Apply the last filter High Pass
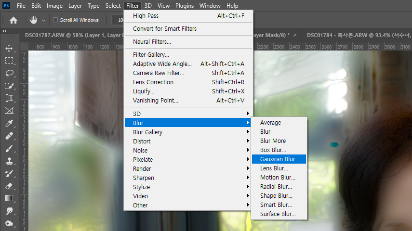The height and width of the screenshot is (231, 412). click(188, 16)
